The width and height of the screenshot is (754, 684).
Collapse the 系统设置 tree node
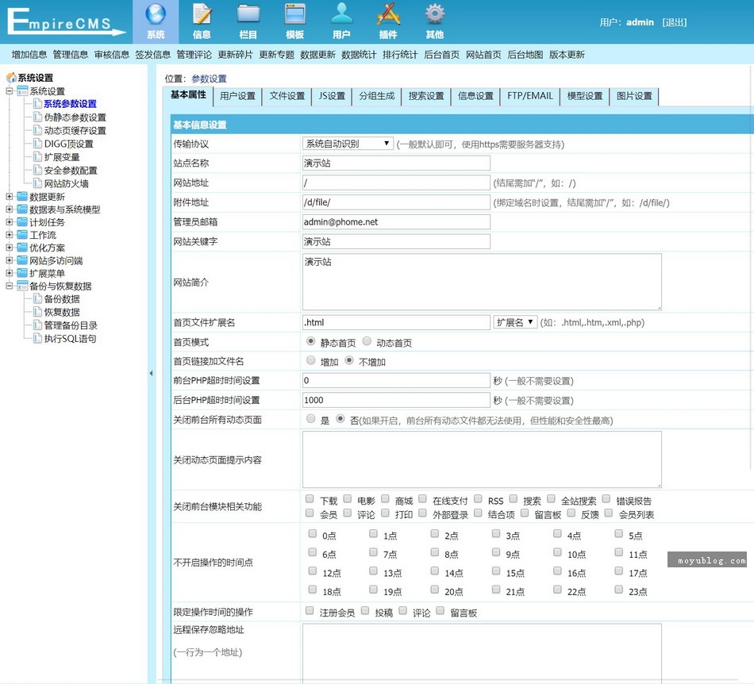click(10, 90)
